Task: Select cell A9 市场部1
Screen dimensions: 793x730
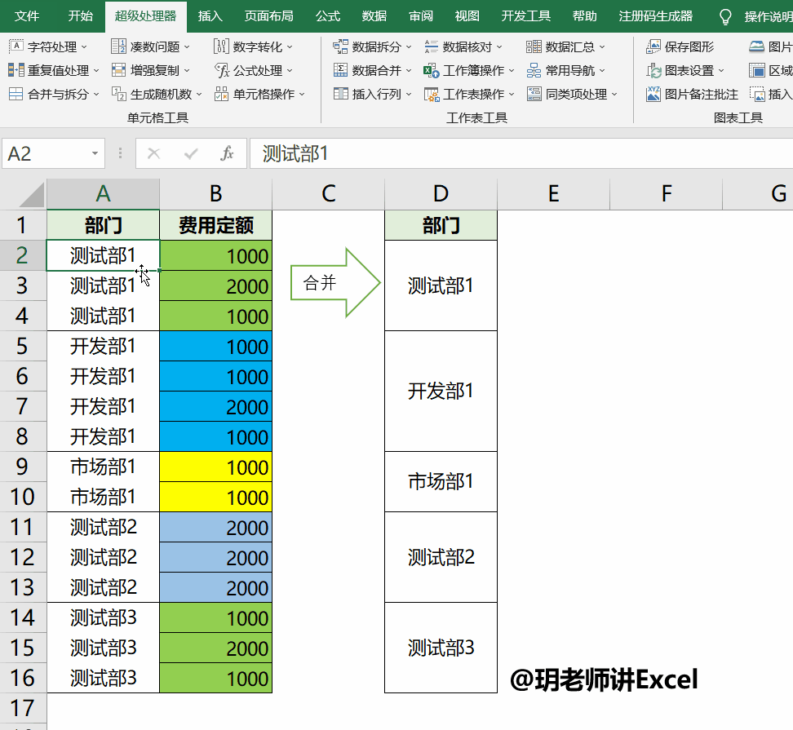Action: coord(103,467)
